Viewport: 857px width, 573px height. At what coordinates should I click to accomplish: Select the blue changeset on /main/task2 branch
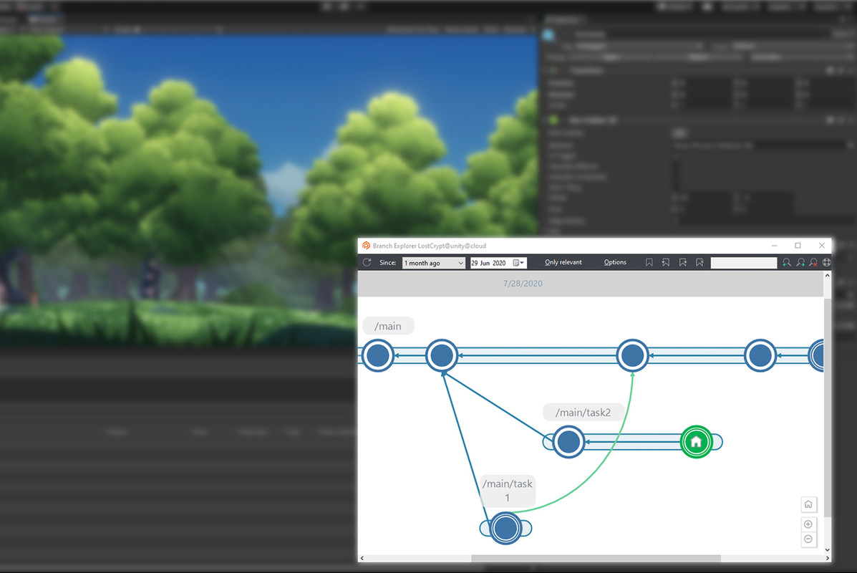coord(568,442)
